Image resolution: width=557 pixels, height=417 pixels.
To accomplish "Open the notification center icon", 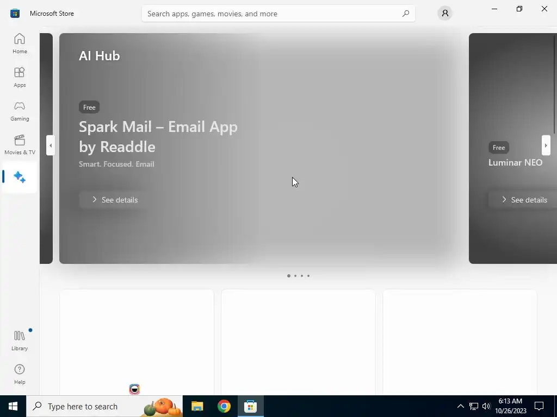I will (539, 406).
